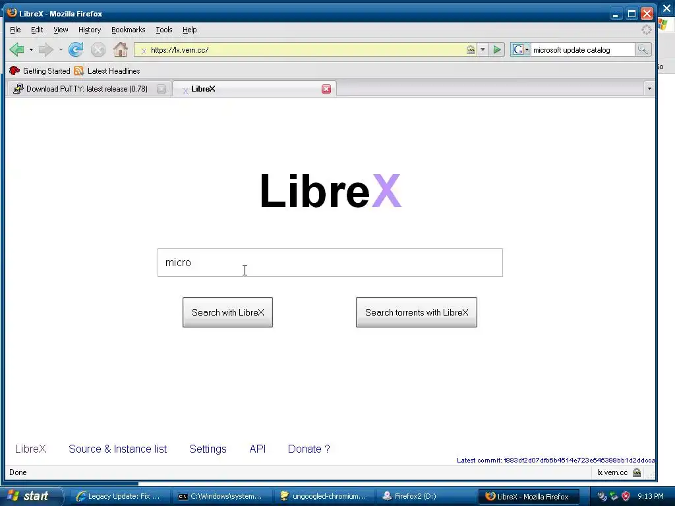The width and height of the screenshot is (675, 506).
Task: Reload the current page
Action: tap(76, 50)
